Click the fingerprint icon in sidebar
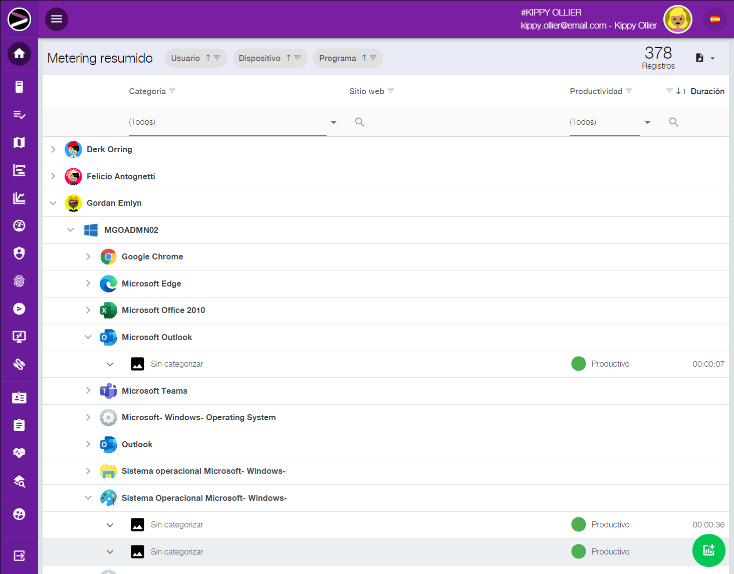 19,281
